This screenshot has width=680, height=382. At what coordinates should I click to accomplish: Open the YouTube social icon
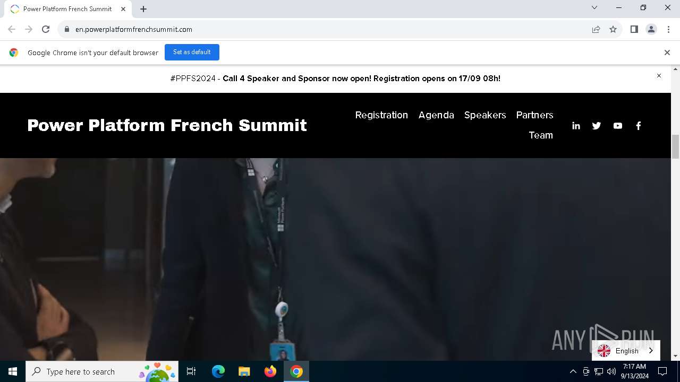click(x=617, y=126)
